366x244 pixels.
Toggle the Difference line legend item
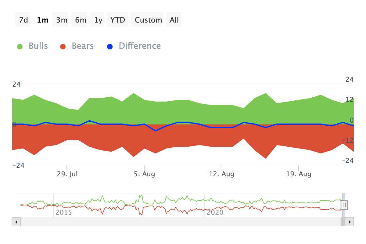(x=140, y=46)
